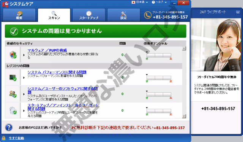
Task: Expand the マルウェア／PUP threat row arrow
Action: [24, 55]
